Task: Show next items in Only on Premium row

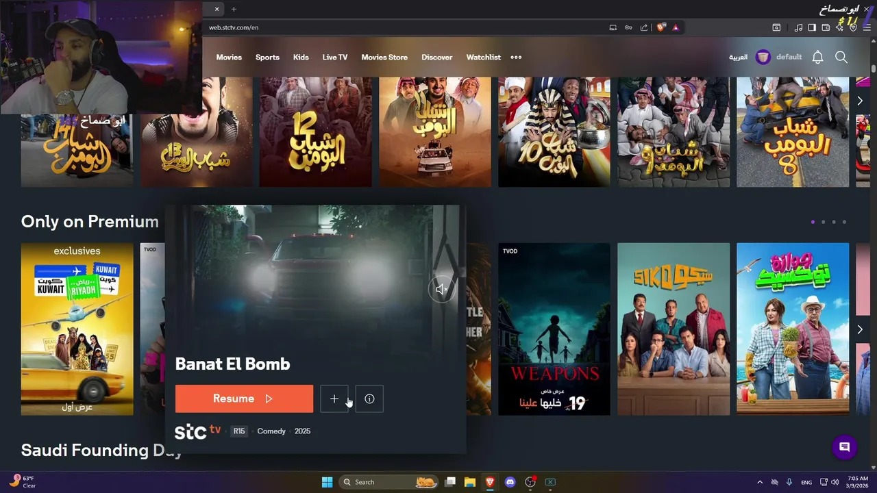Action: [860, 329]
